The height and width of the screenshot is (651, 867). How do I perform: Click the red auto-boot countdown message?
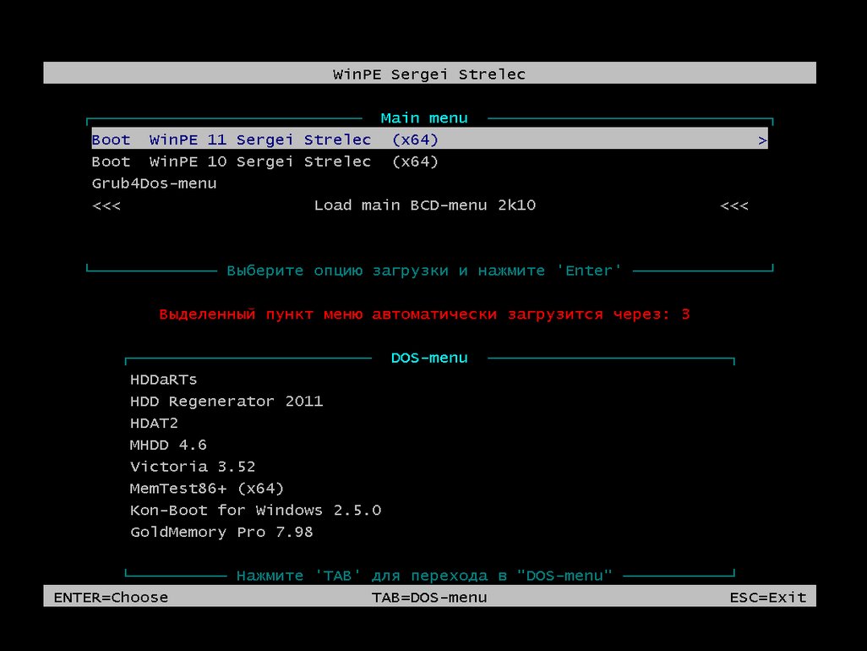[425, 315]
